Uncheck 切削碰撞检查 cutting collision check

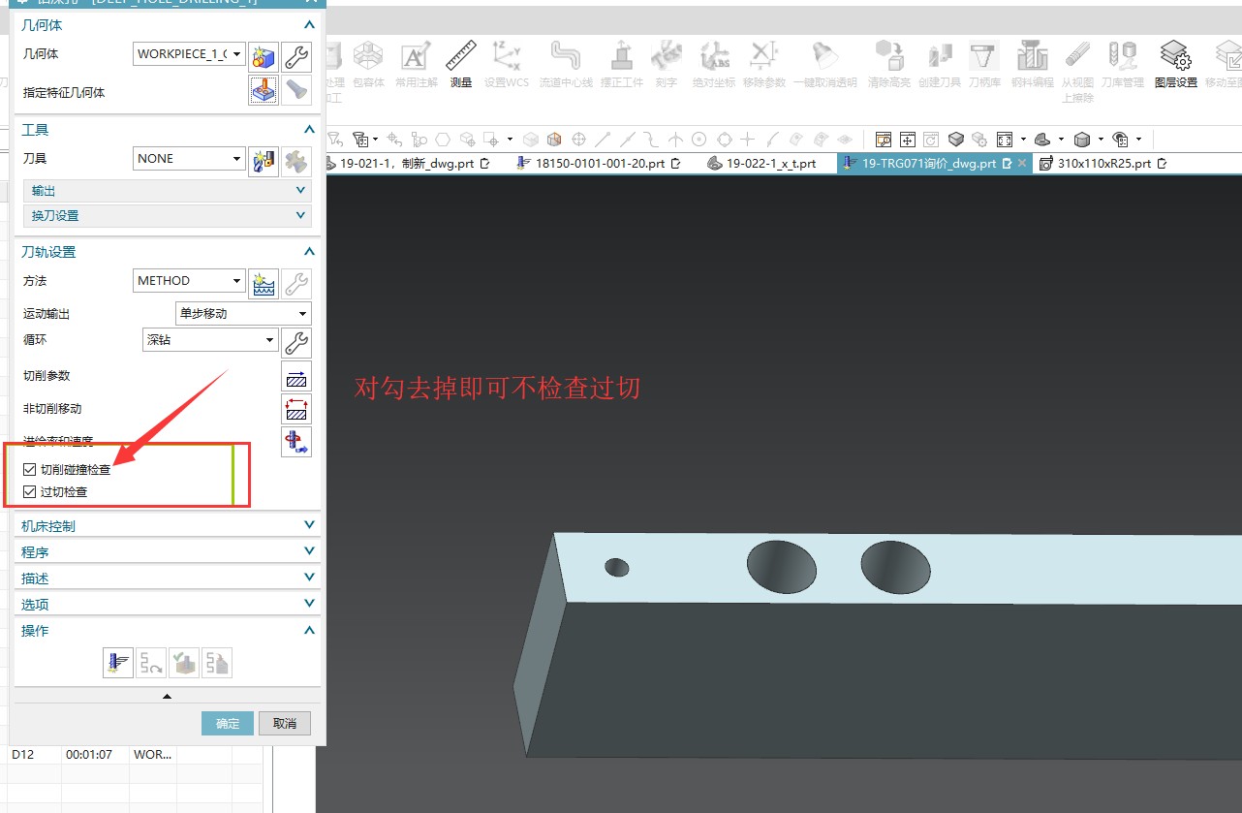30,470
